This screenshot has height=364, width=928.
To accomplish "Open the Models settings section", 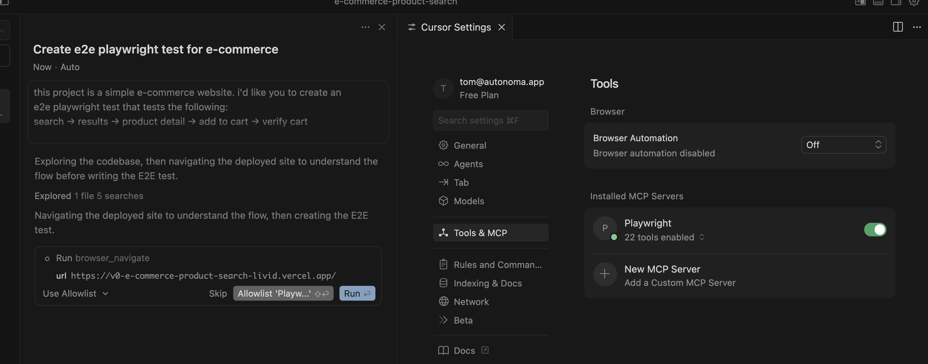I will click(469, 201).
